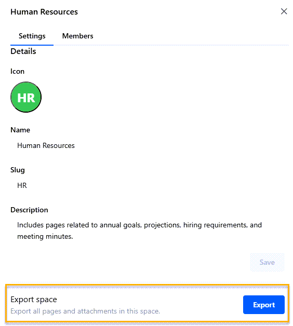The image size is (293, 326).
Task: Click the 'Export all pages and attachments' text
Action: (x=85, y=311)
